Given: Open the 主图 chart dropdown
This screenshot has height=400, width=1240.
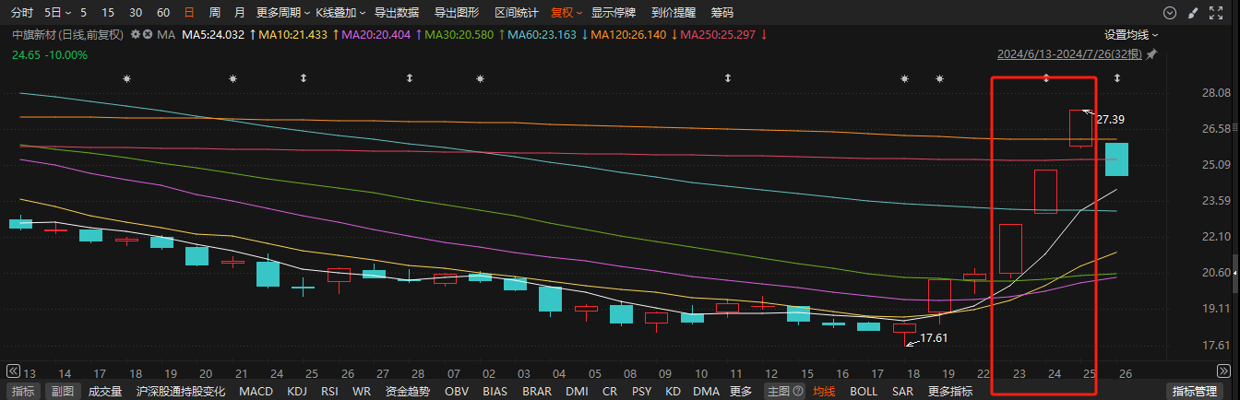Looking at the screenshot, I should point(783,391).
